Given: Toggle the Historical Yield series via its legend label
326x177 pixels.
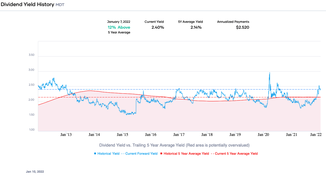Looking at the screenshot, I should tap(108, 153).
